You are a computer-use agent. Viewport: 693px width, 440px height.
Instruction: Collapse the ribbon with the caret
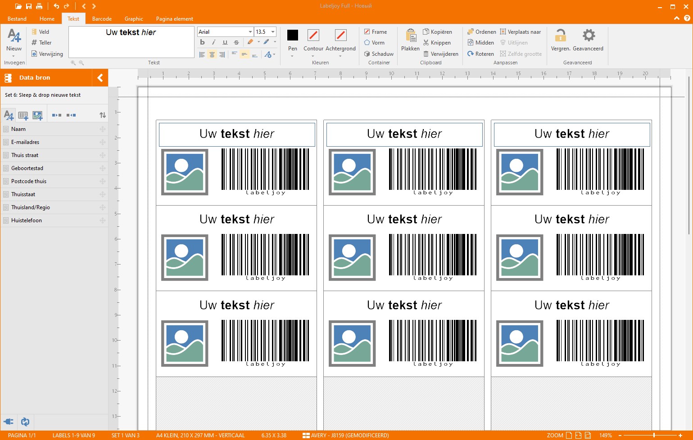(x=676, y=18)
